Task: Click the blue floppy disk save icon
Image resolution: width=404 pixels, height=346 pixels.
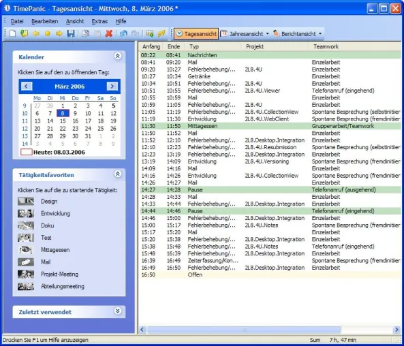Action: coord(71,34)
